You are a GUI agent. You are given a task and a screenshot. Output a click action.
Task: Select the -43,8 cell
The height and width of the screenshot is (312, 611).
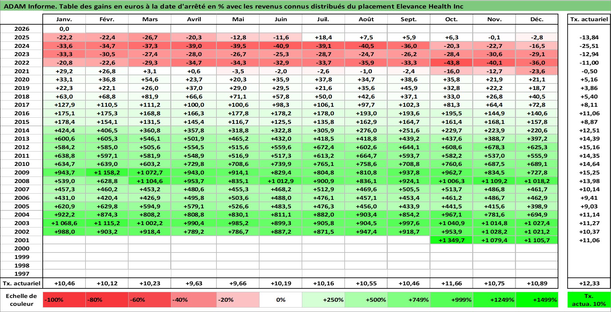[452, 63]
